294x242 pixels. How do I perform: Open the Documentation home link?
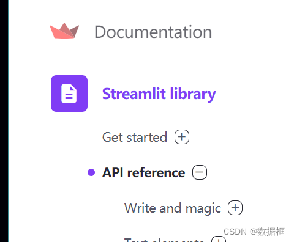(153, 32)
